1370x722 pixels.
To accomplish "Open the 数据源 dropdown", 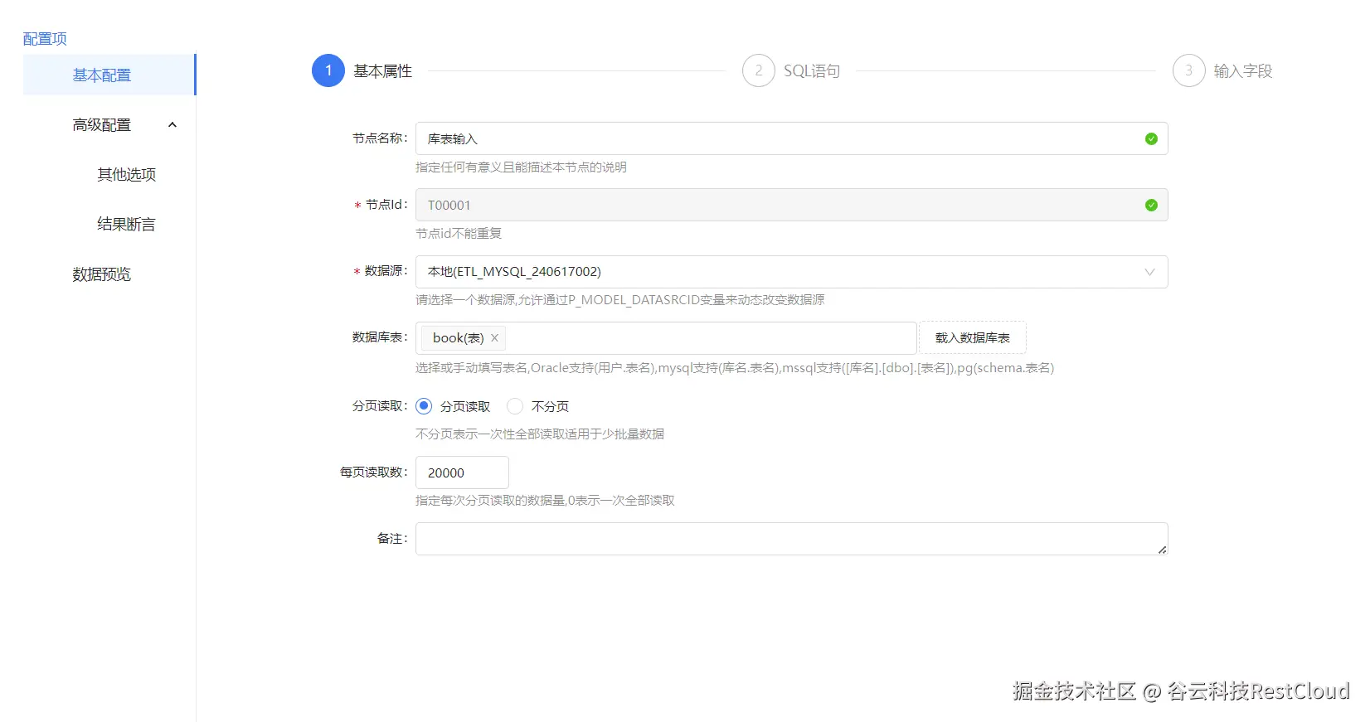I will click(792, 272).
